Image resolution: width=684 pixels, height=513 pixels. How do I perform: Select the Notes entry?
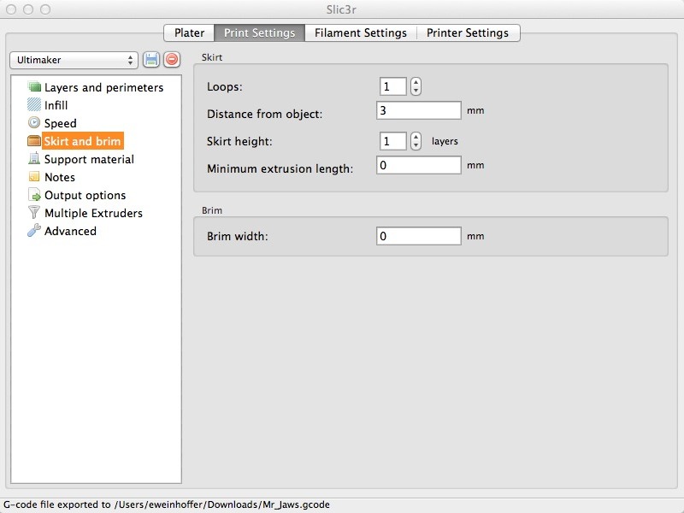(x=60, y=177)
